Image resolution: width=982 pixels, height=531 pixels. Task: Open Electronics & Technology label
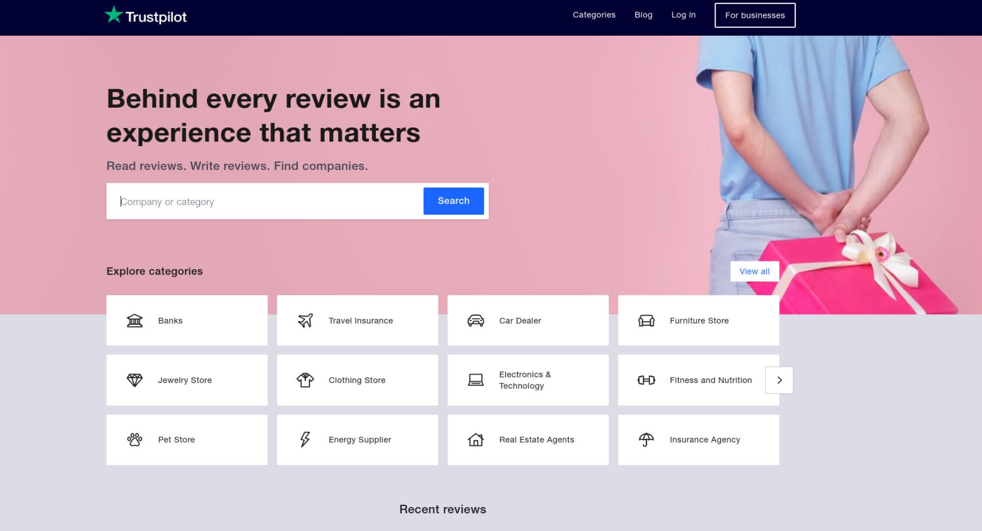pyautogui.click(x=525, y=380)
